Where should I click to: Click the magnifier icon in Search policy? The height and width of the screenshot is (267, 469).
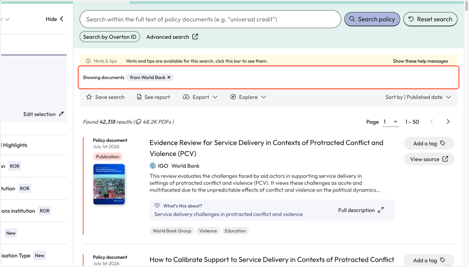(352, 19)
